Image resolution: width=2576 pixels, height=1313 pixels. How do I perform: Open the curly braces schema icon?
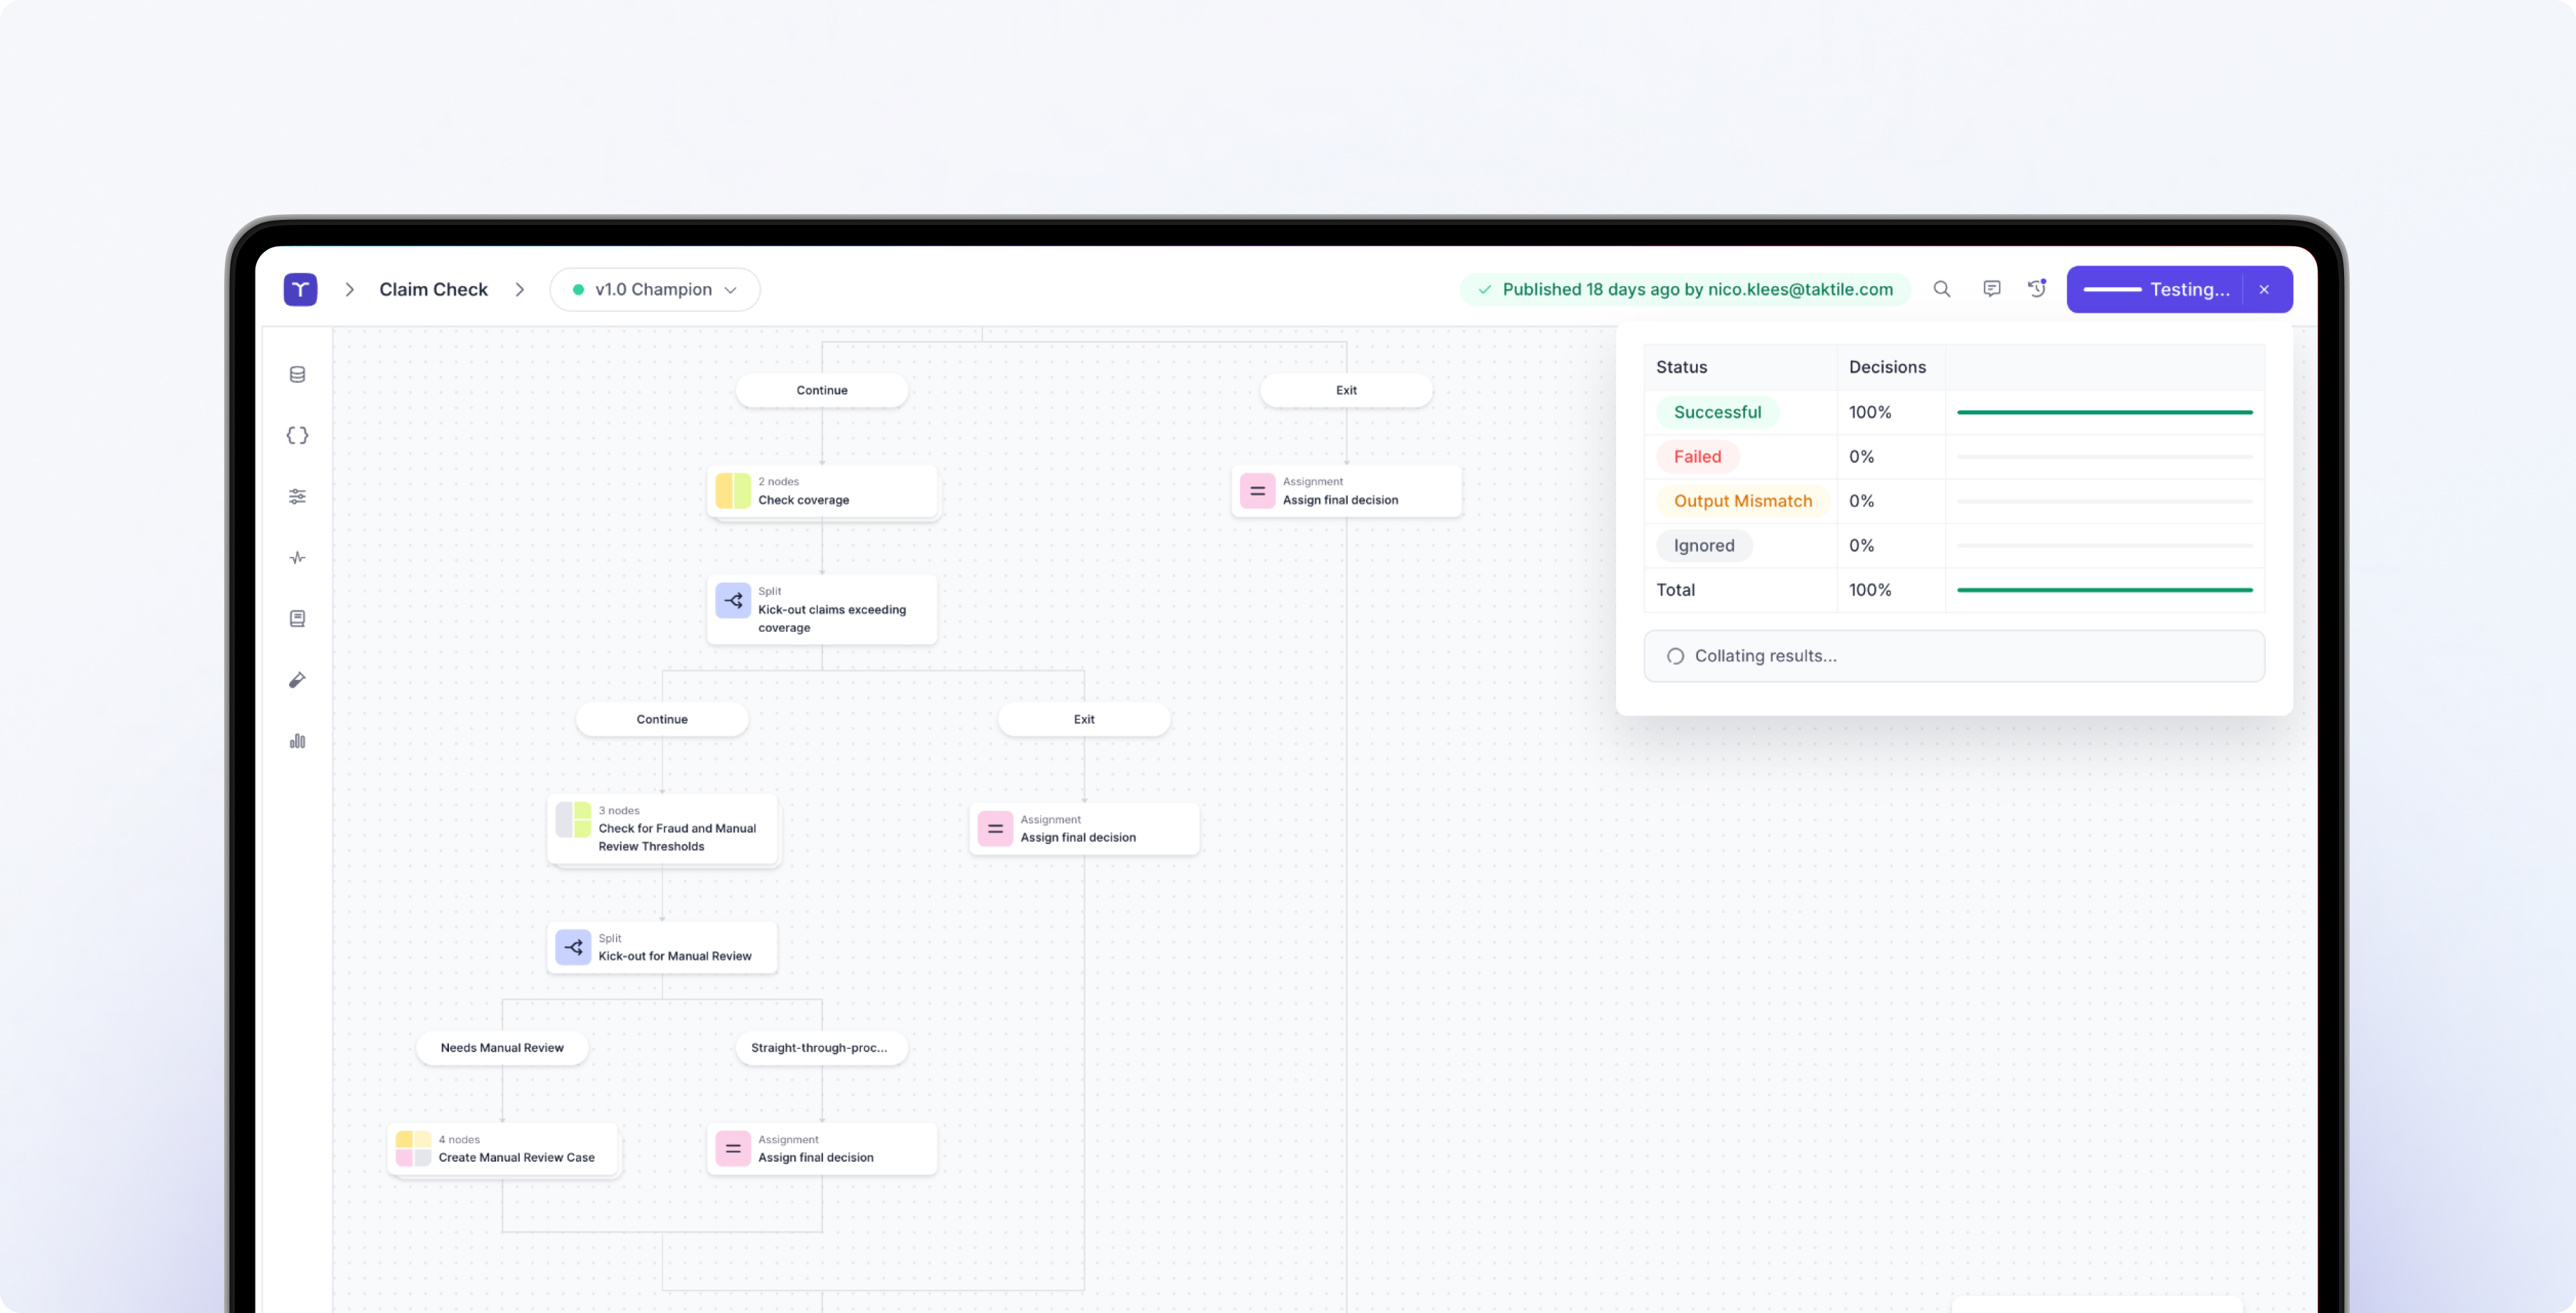coord(297,435)
